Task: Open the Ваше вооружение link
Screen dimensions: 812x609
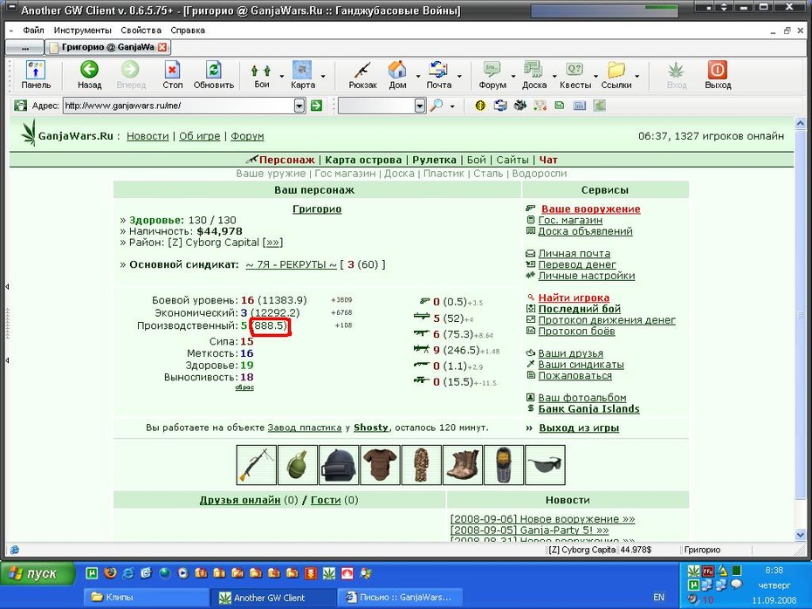Action: [x=591, y=209]
